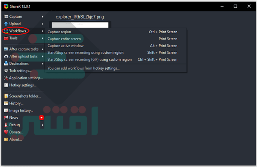Image resolution: width=257 pixels, height=167 pixels.
Task: Select Capture region workflow
Action: (x=116, y=32)
